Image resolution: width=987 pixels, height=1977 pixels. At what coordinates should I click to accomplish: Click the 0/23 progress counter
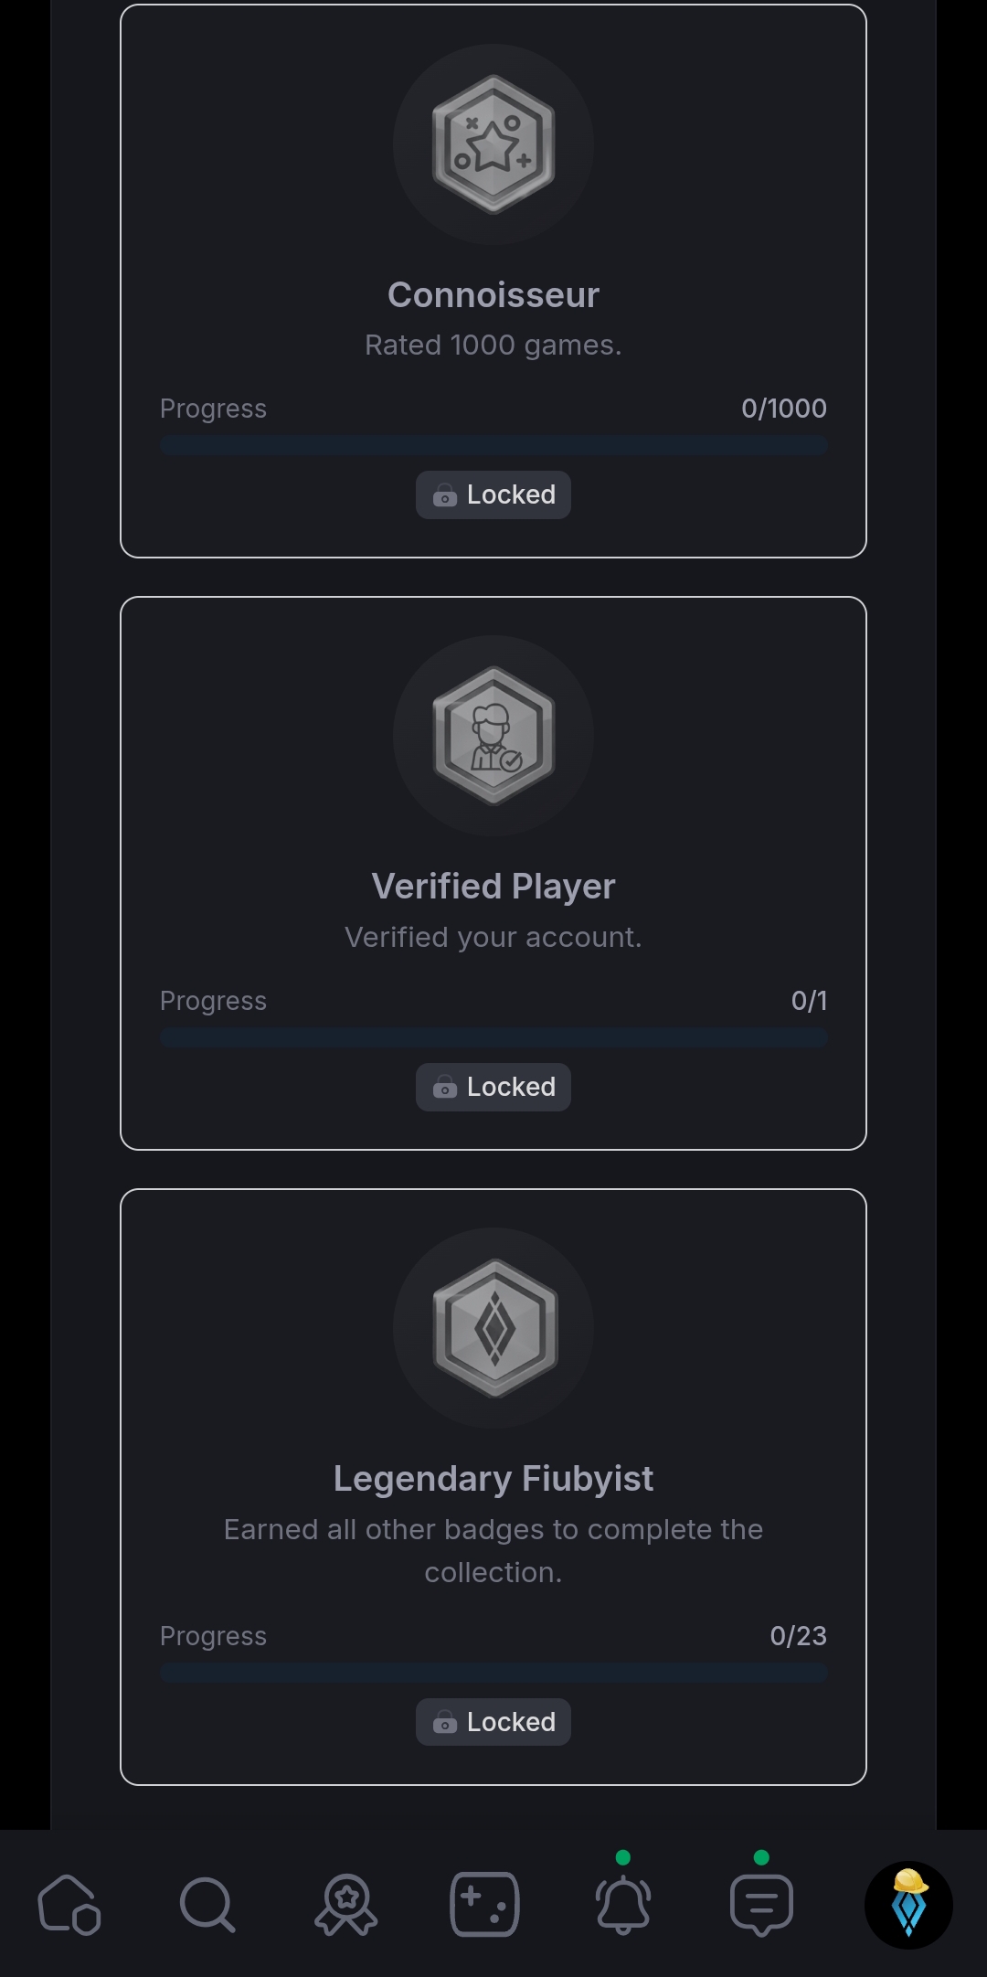(798, 1636)
